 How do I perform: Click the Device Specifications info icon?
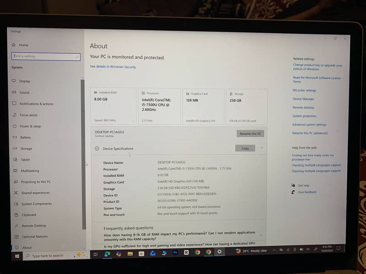click(97, 148)
